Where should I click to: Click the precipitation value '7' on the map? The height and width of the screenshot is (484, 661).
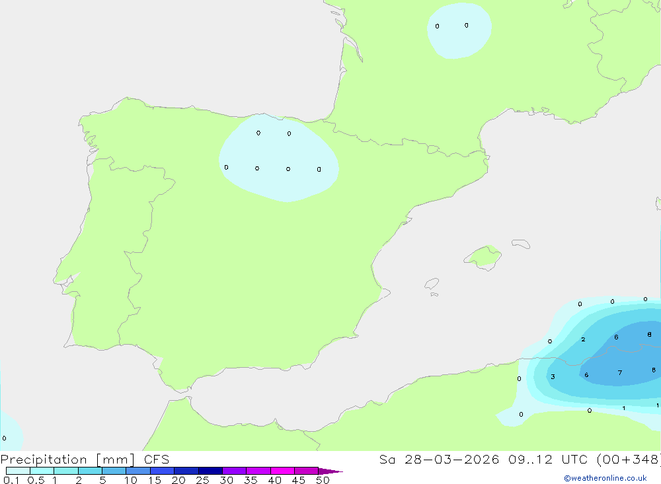[620, 373]
